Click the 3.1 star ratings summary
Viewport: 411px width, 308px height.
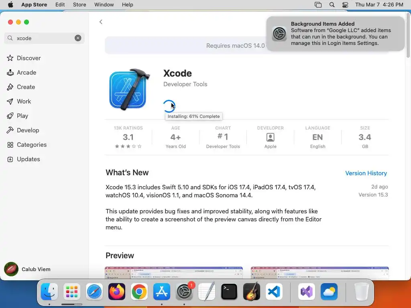point(128,137)
